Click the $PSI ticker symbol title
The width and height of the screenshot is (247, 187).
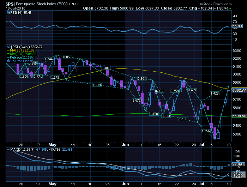point(10,4)
